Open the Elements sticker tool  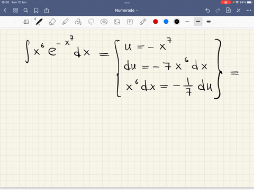(104, 22)
